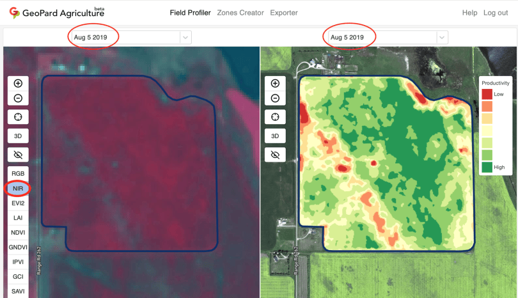Image resolution: width=518 pixels, height=298 pixels.
Task: Click the Log out link
Action: coord(496,13)
